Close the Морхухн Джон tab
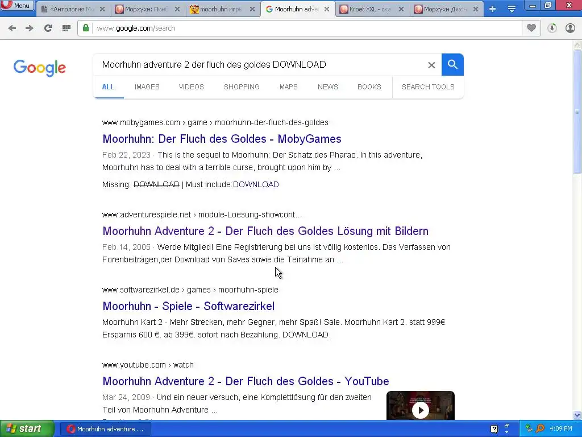Screen dimensions: 582x437 [x=476, y=9]
